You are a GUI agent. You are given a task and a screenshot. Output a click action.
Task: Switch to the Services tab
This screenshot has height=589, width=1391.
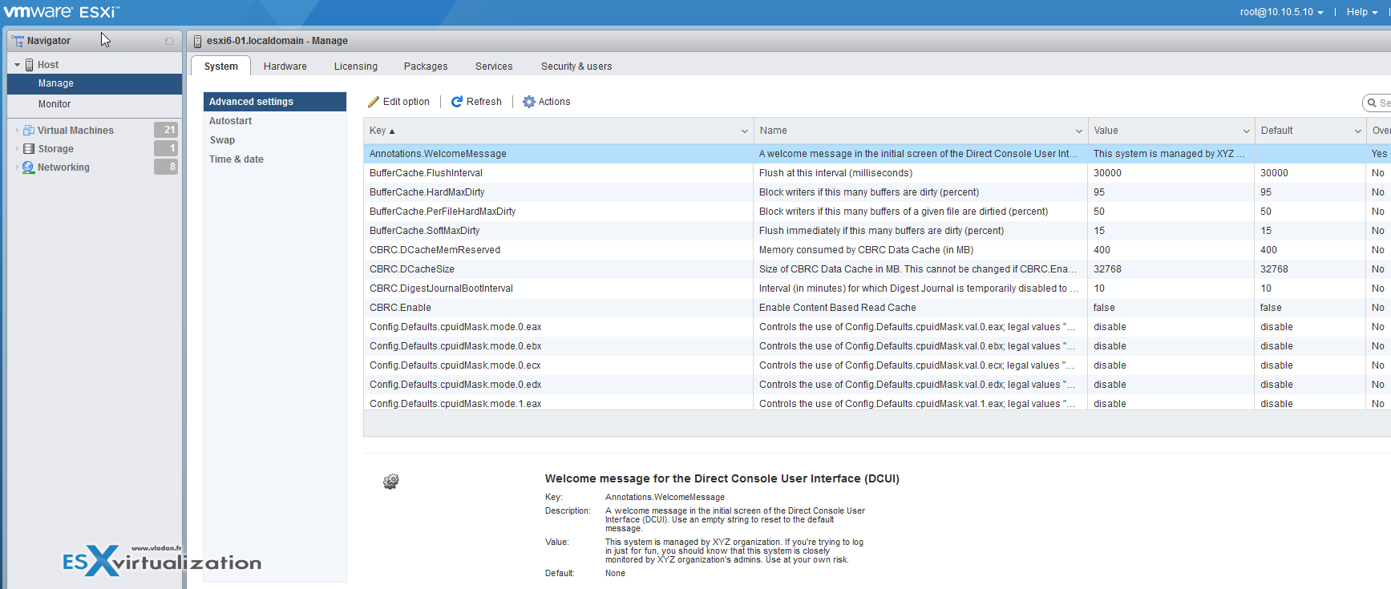click(x=494, y=67)
